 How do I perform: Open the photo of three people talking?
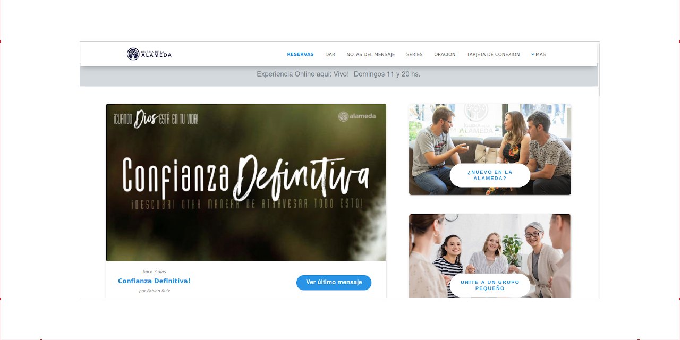click(x=490, y=149)
